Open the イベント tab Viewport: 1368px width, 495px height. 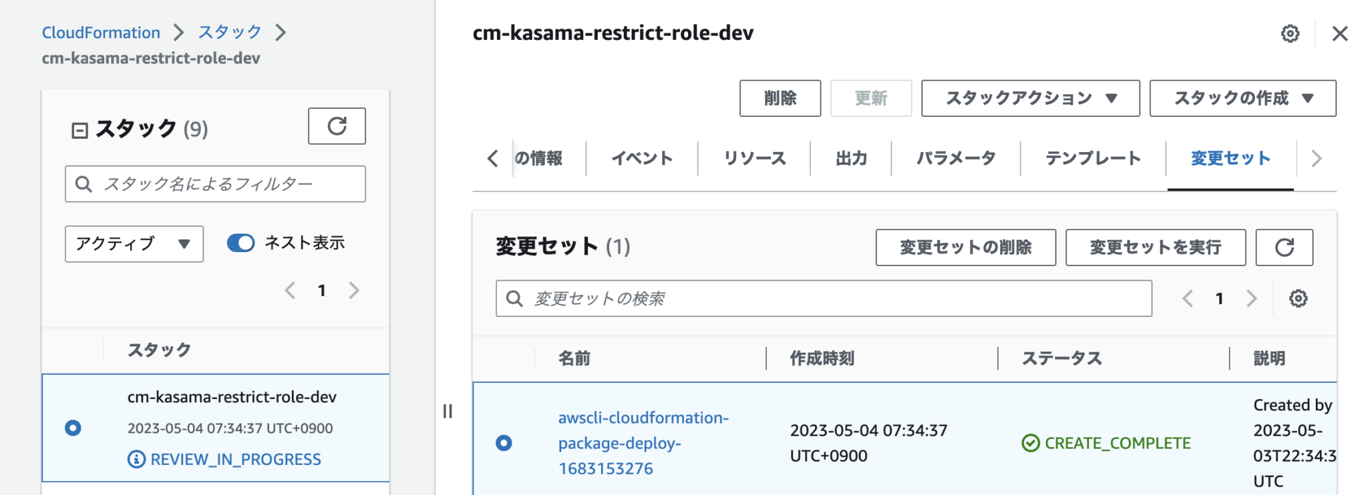coord(641,158)
